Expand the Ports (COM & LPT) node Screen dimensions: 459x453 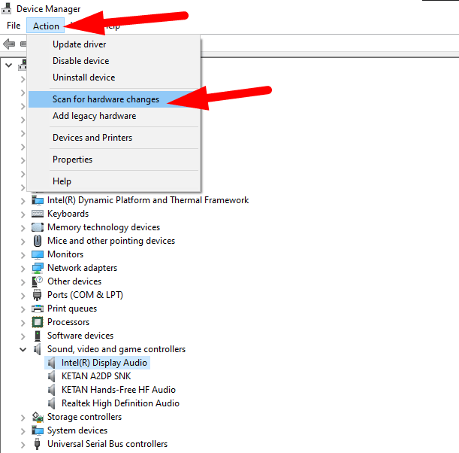point(23,295)
